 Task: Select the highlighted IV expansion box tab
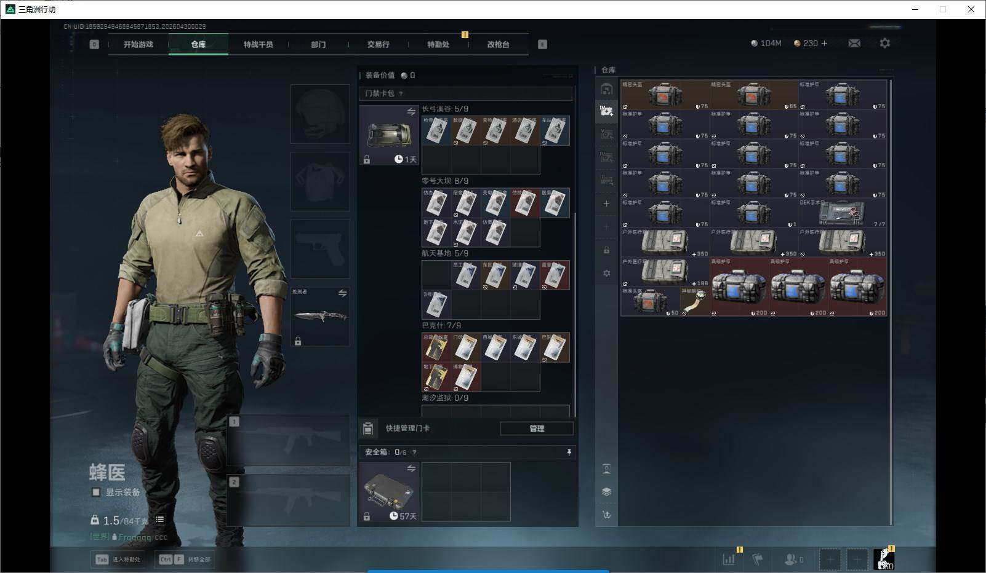606,111
